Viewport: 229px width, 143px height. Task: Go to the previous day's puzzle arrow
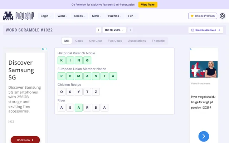[99, 30]
